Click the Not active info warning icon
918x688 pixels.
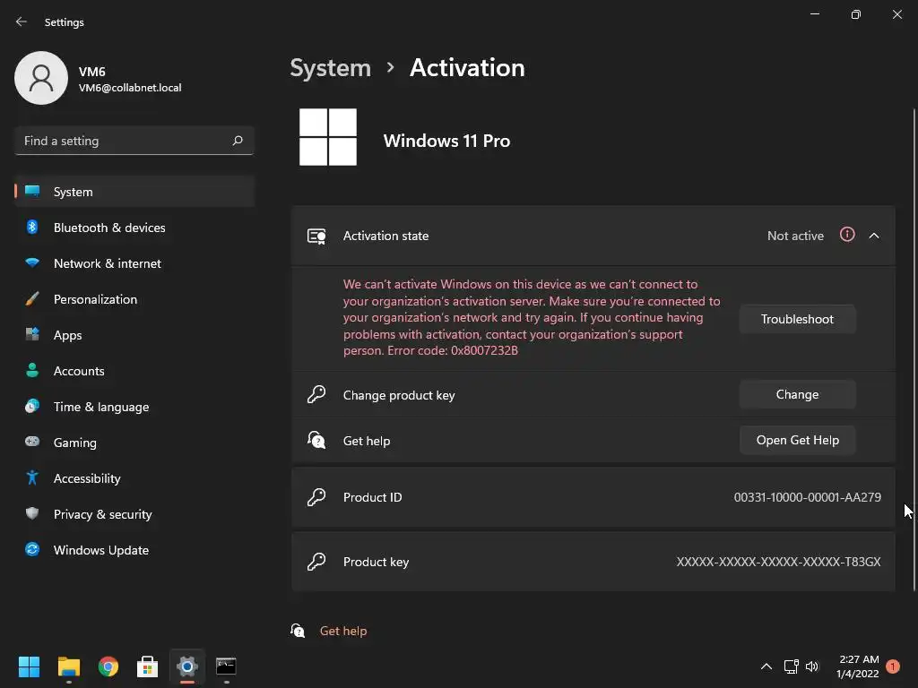click(847, 235)
